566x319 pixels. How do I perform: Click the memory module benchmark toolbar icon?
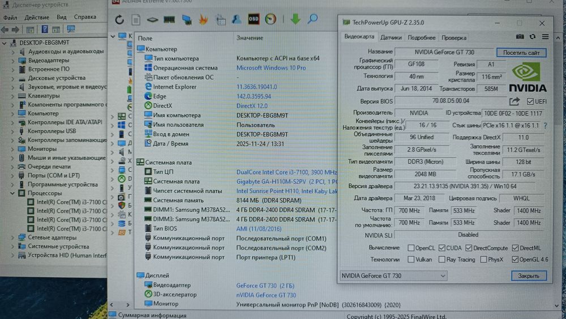pyautogui.click(x=169, y=19)
